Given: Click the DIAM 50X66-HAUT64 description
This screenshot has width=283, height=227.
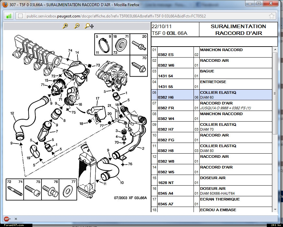Looking at the screenshot, I should click(x=217, y=193).
